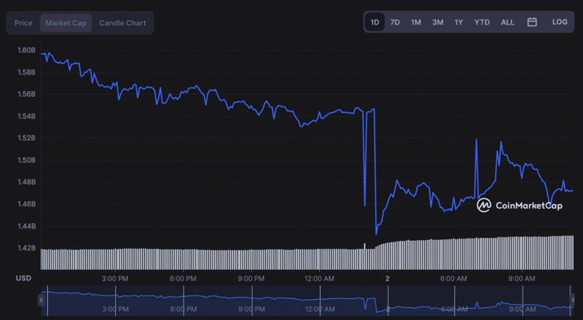Grab the right range slider handle
Screen dimensions: 583x320
pyautogui.click(x=574, y=300)
